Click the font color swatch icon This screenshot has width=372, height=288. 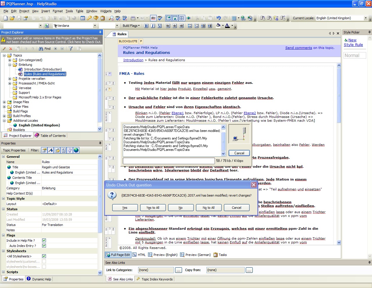point(227,26)
